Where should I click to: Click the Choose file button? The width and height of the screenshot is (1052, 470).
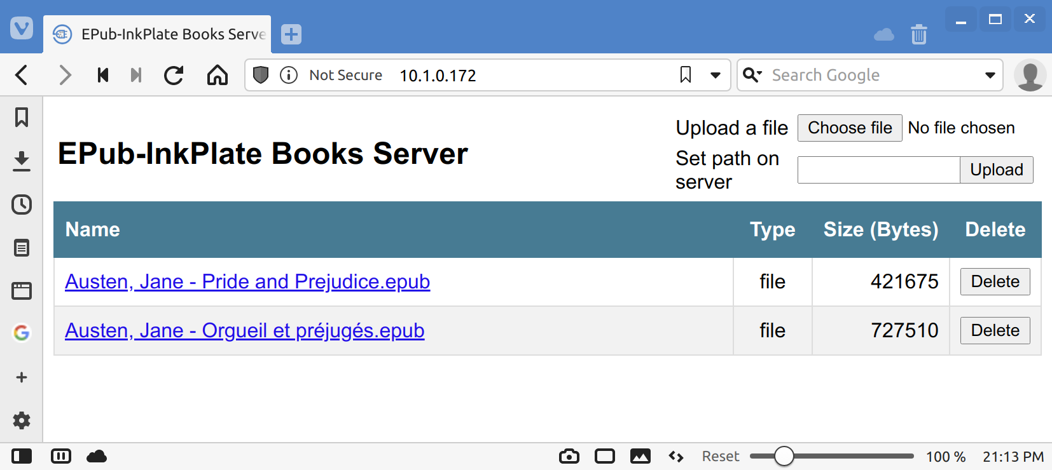pos(850,128)
